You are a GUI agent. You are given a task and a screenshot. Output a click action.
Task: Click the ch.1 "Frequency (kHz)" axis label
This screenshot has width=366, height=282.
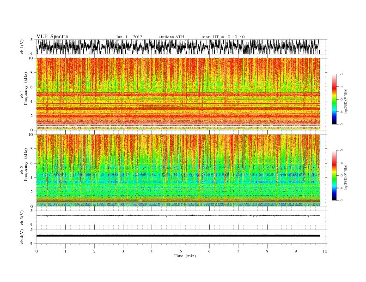26,88
